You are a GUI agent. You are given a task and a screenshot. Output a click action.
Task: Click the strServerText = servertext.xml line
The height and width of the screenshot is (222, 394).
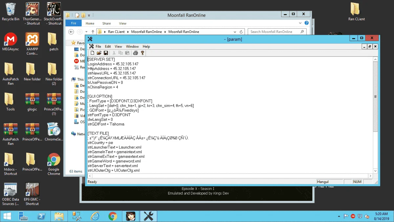coord(113,166)
